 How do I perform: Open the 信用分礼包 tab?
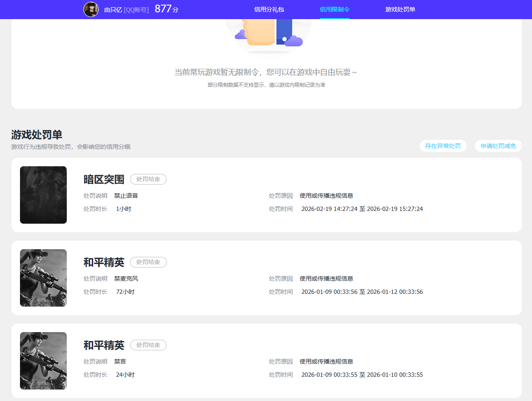coord(269,9)
